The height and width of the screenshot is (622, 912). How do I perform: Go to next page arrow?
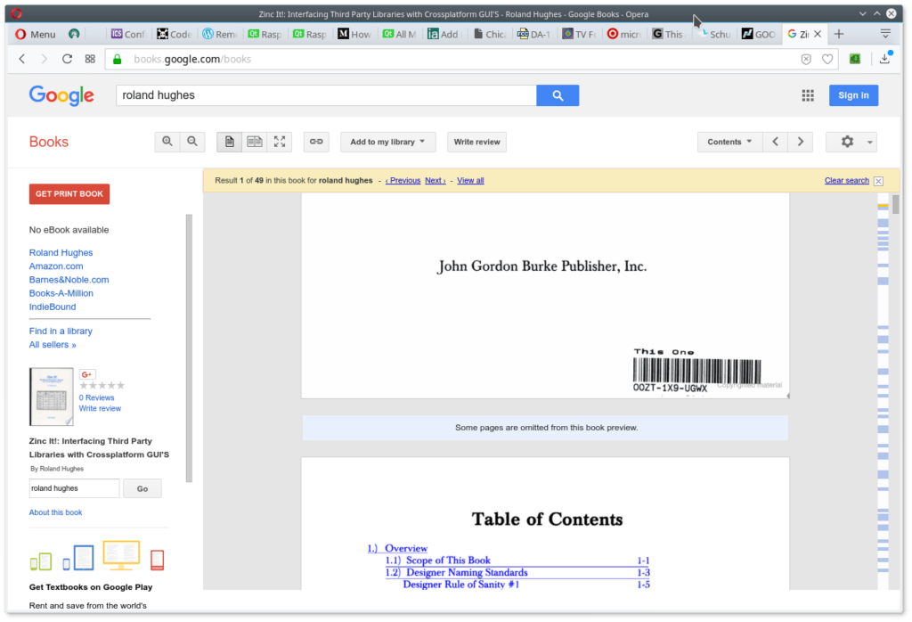click(801, 142)
